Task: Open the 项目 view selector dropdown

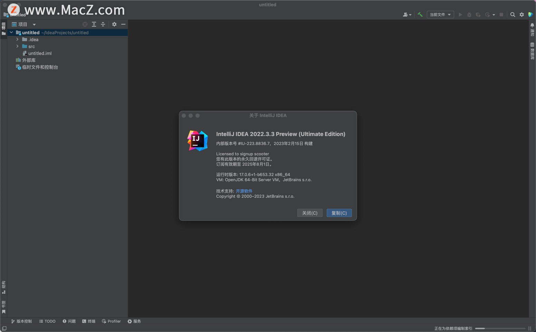Action: click(24, 24)
